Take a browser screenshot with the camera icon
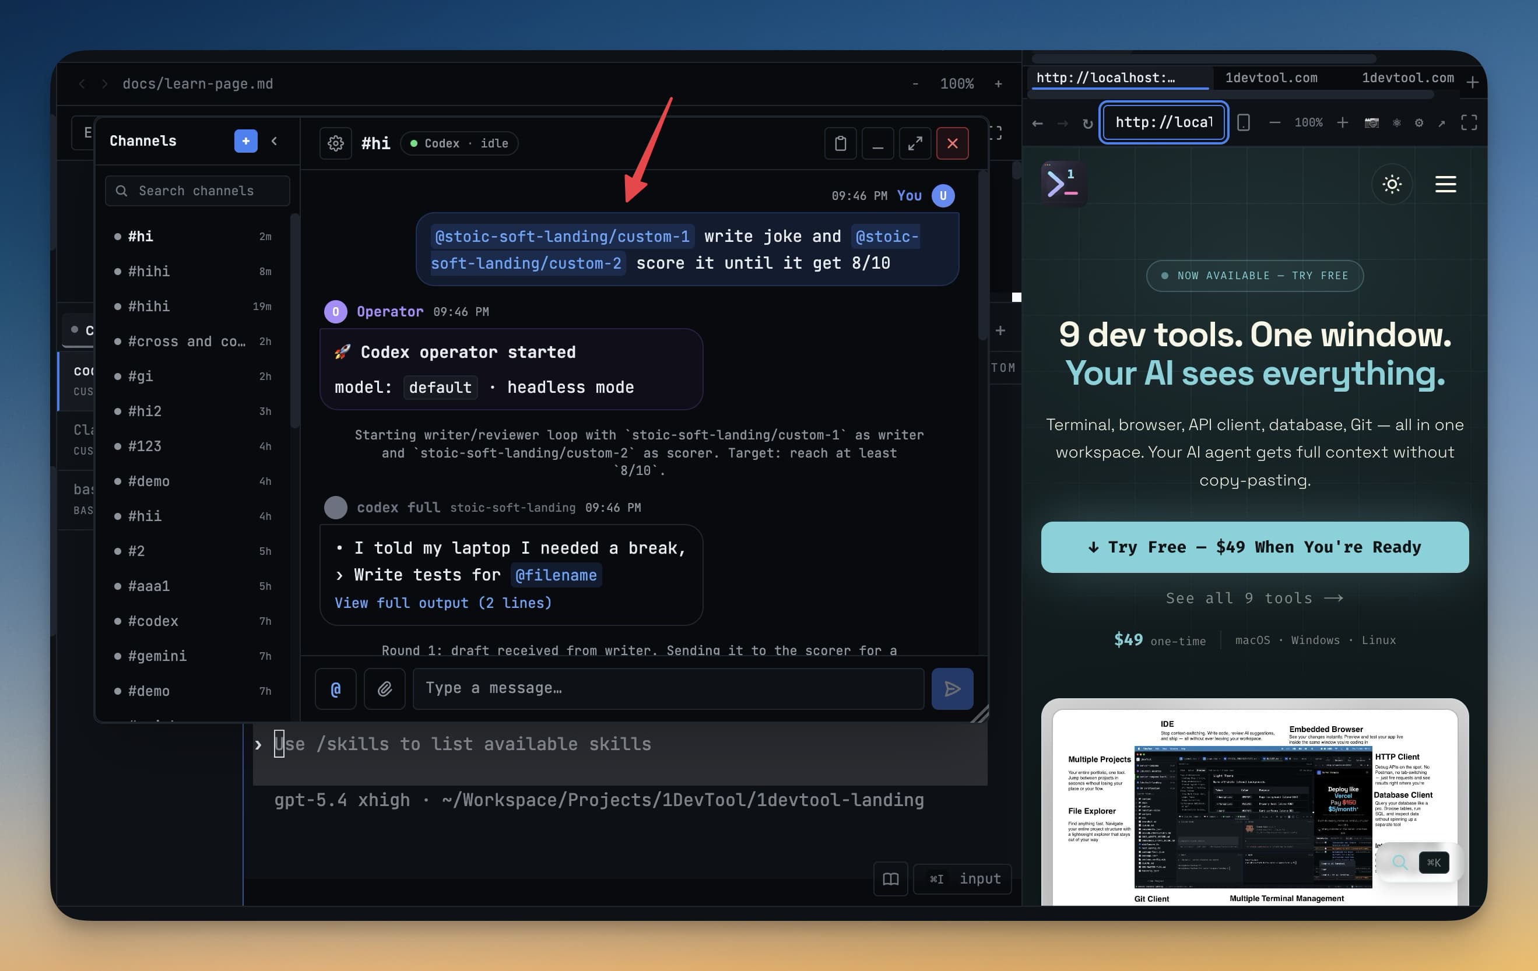Viewport: 1538px width, 971px height. pos(1371,122)
